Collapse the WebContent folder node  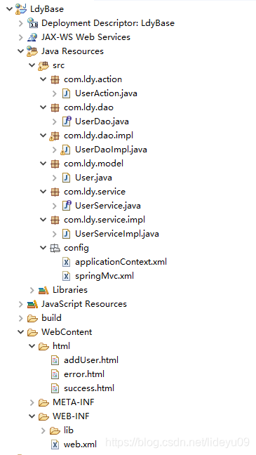click(20, 332)
